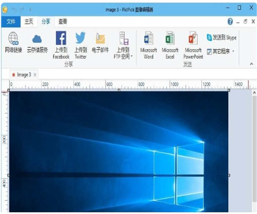Select the Image 3 document tab
This screenshot has height=214, width=257.
click(24, 75)
